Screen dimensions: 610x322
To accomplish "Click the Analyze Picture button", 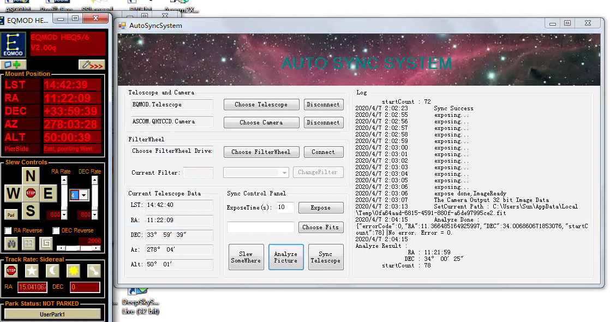I will tap(285, 257).
